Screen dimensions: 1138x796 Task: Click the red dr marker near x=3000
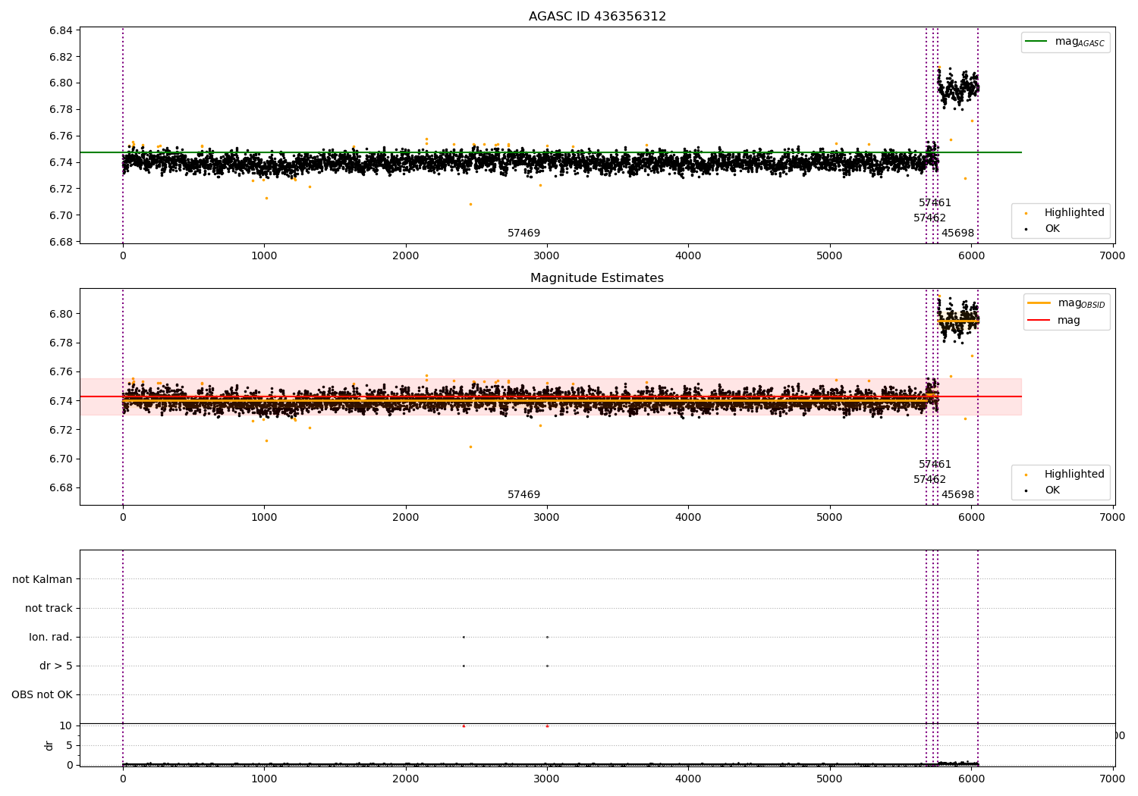click(547, 725)
